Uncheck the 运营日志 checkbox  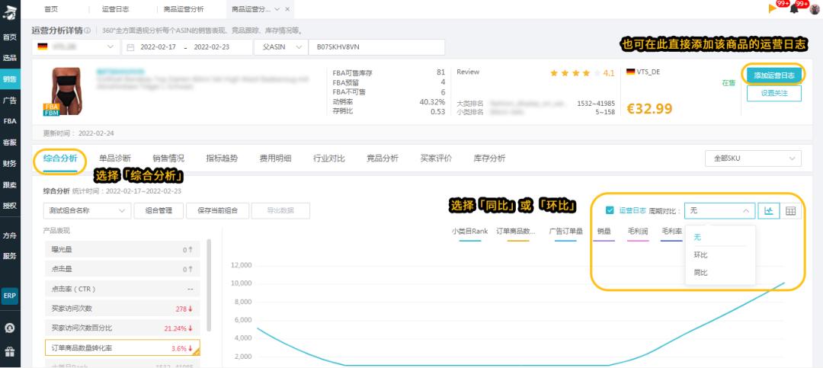point(610,210)
